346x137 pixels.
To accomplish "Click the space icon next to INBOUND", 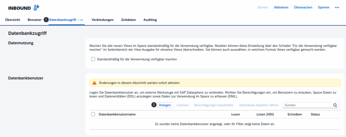I will pyautogui.click(x=36, y=8).
